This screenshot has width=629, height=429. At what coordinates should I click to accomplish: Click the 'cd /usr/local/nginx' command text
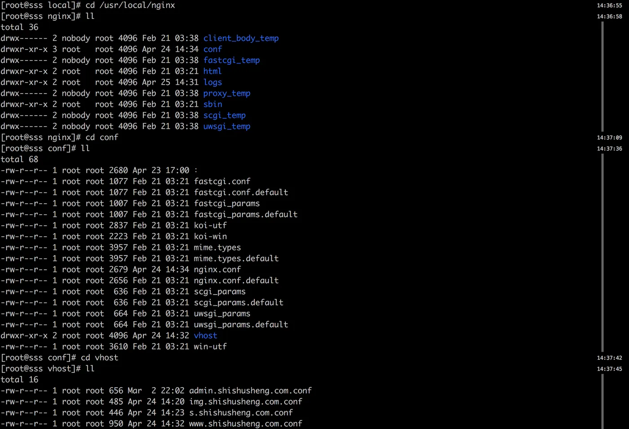130,5
